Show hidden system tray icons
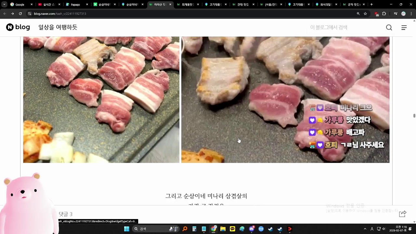 [365, 229]
